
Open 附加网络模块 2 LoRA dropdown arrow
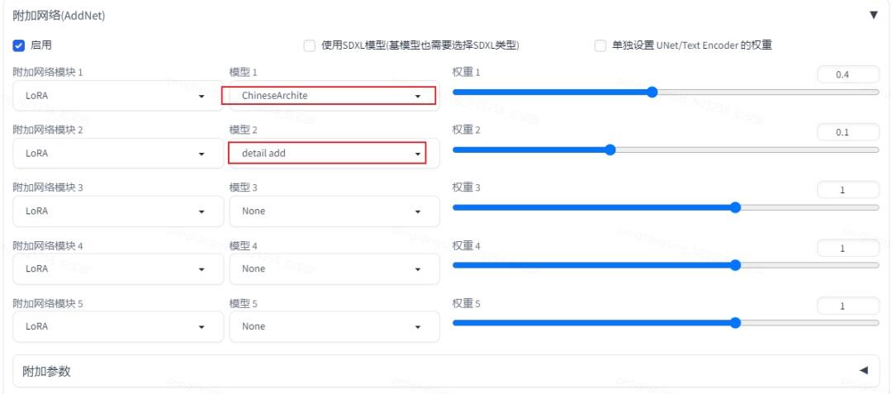(x=202, y=154)
